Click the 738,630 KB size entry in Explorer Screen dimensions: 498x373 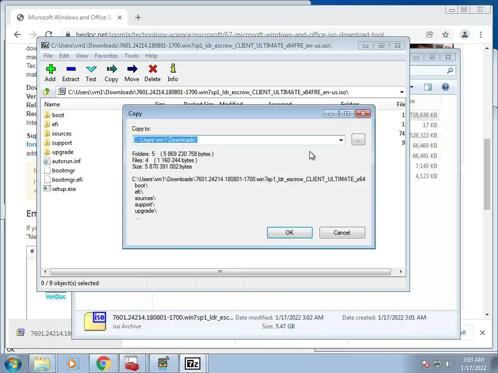[424, 115]
